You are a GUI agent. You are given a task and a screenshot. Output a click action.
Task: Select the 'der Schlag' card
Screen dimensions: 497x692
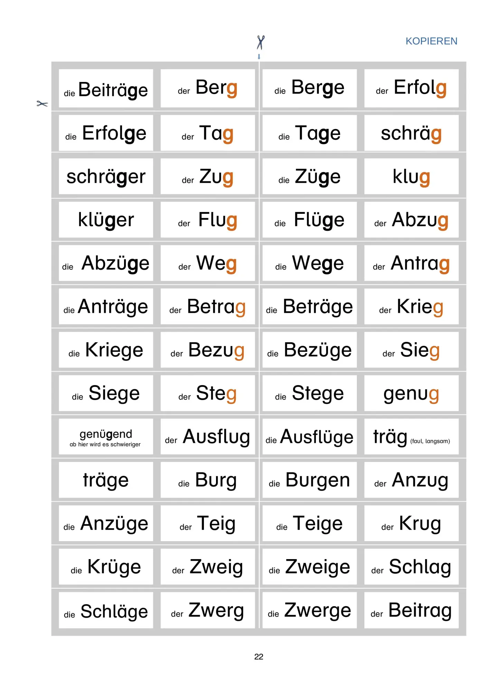click(x=411, y=567)
